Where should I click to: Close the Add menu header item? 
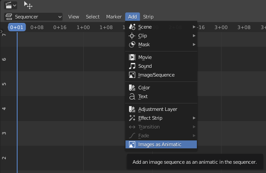133,17
